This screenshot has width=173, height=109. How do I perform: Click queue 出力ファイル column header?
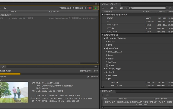pyautogui.click(x=73, y=11)
